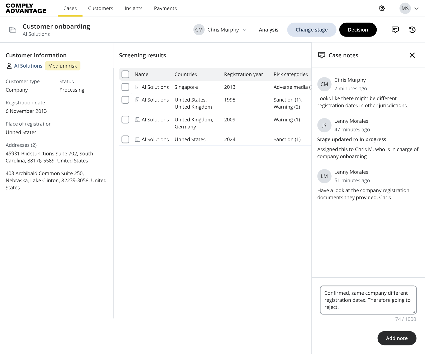Click the CM avatar on Chris Murphy's note
The image size is (425, 354).
(324, 84)
